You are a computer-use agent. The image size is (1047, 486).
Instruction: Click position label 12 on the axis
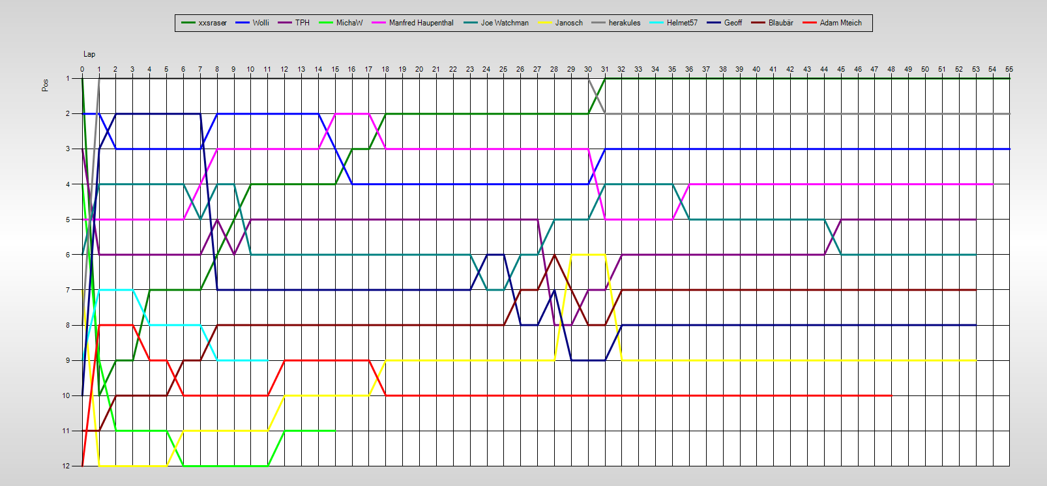click(66, 466)
